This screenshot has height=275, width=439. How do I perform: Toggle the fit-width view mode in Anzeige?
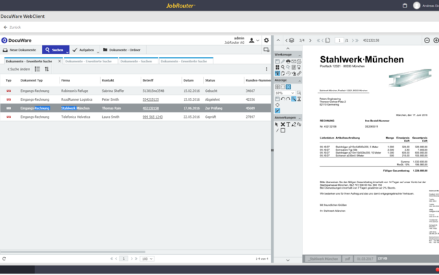(283, 87)
